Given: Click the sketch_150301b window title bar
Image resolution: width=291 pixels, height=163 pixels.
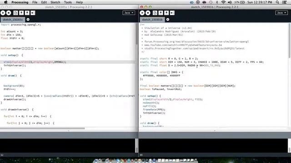Looking at the screenshot, I should pos(214,7).
